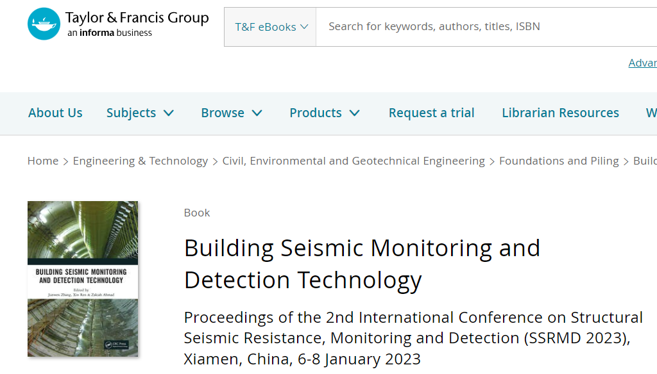Open Foundations and Piling breadcrumb
Viewport: 657px width, 374px height.
[559, 161]
